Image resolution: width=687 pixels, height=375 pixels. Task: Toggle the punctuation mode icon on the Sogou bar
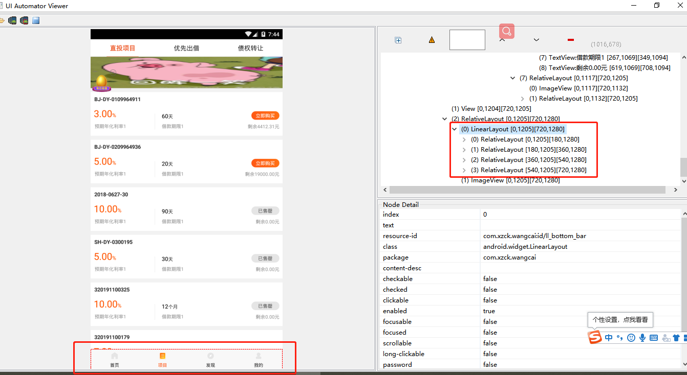tap(619, 338)
